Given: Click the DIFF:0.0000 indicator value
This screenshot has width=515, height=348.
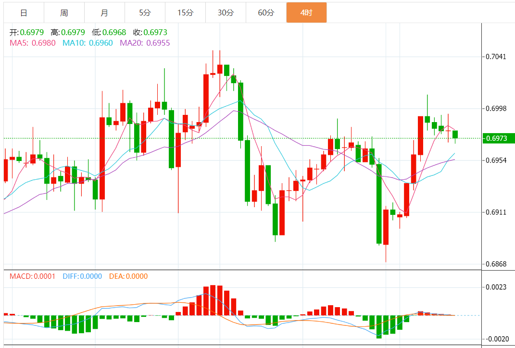Looking at the screenshot, I should point(82,276).
